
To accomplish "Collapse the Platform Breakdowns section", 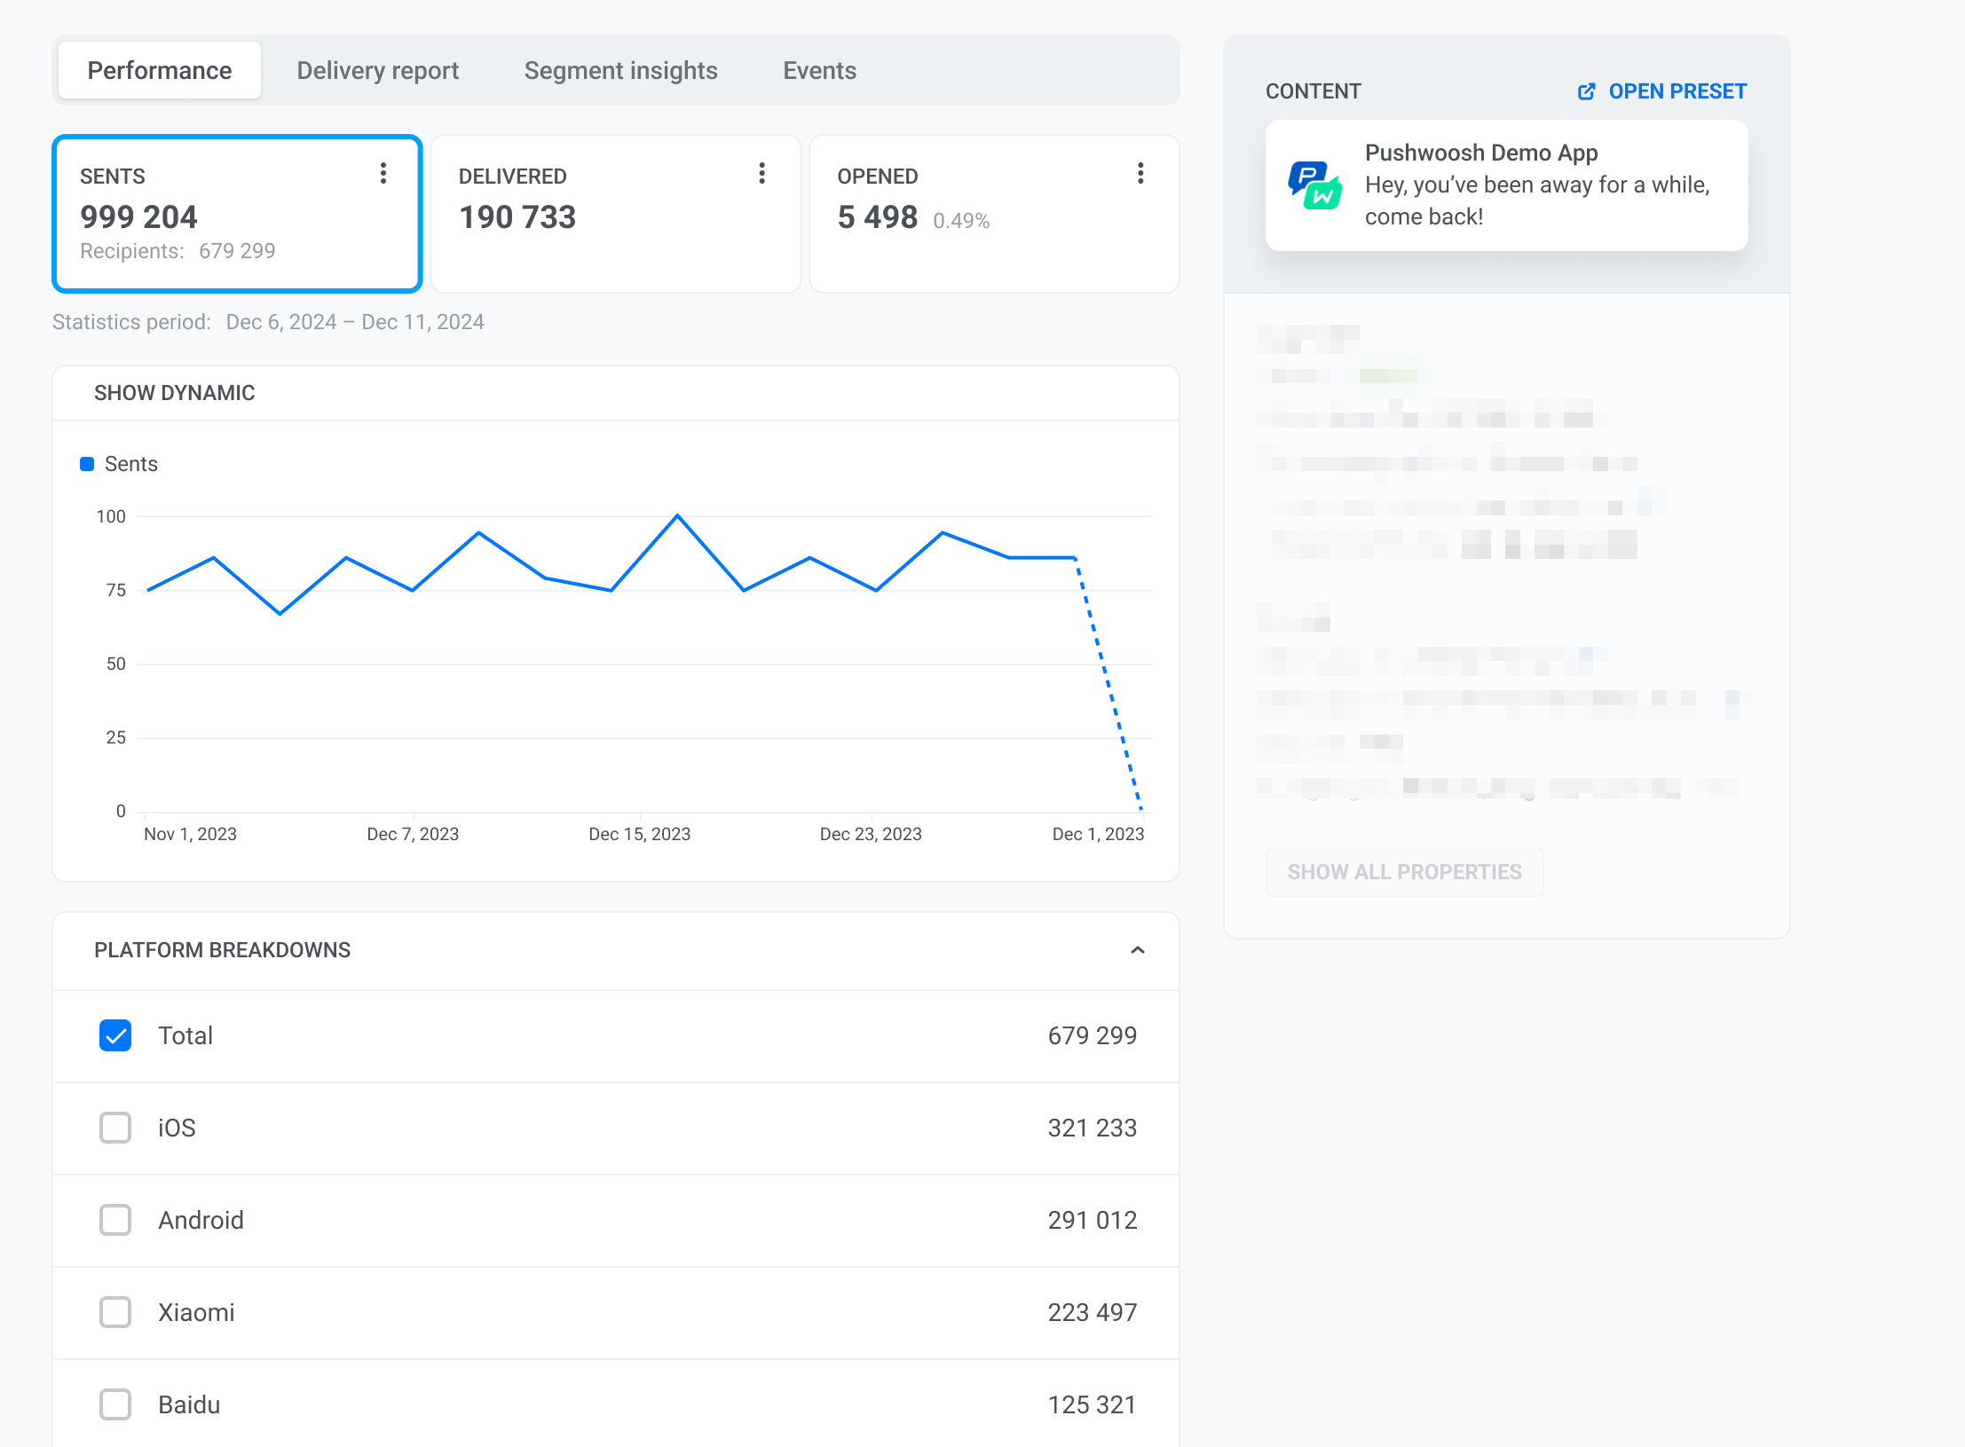I will coord(1138,950).
